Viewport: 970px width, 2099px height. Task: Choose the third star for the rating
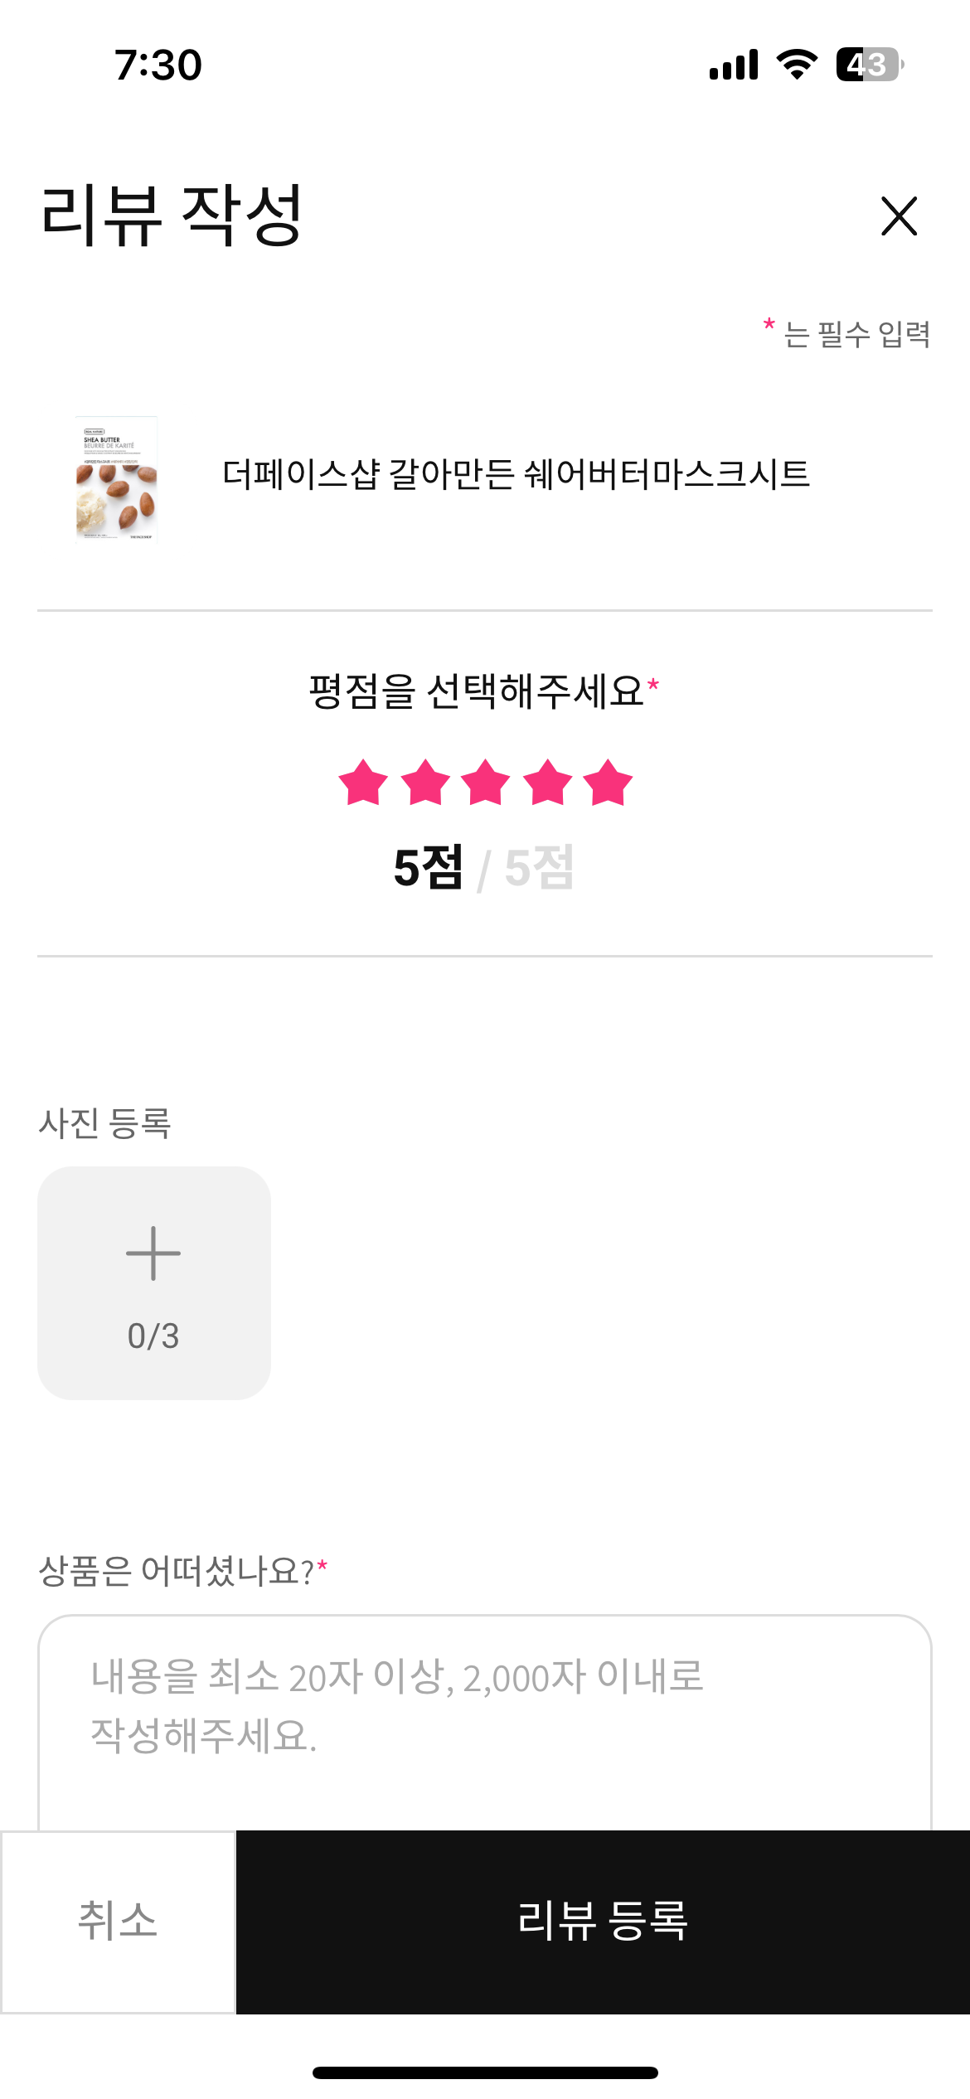[x=485, y=783]
